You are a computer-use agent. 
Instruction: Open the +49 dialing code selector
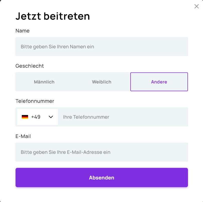click(x=37, y=117)
